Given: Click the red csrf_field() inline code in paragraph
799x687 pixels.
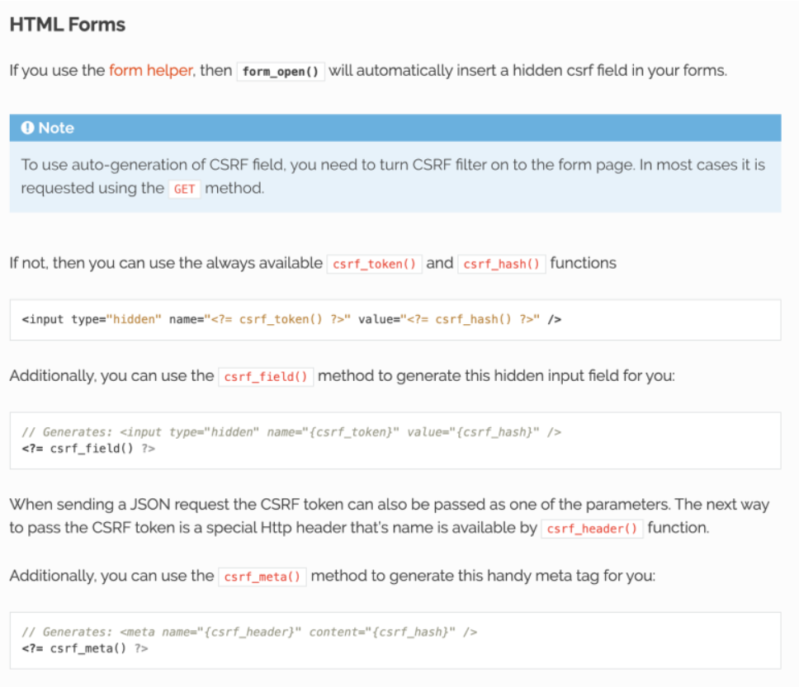Looking at the screenshot, I should coord(266,377).
